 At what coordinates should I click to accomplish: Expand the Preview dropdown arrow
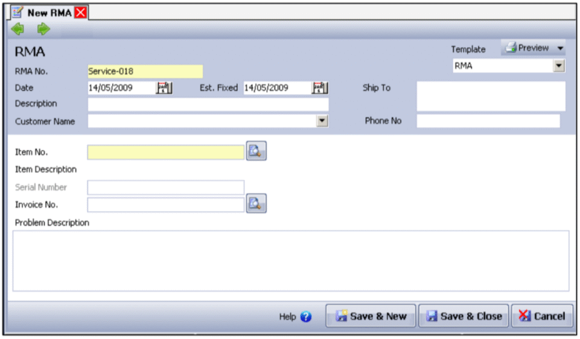pyautogui.click(x=560, y=48)
